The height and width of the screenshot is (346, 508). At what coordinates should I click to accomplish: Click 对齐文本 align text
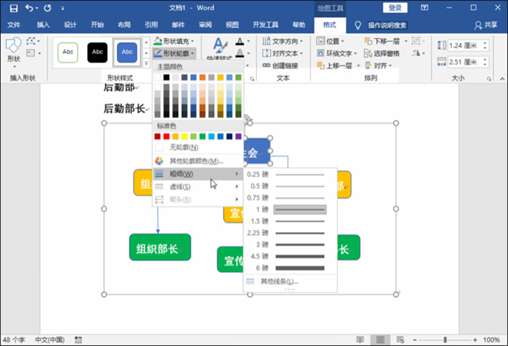tap(282, 53)
